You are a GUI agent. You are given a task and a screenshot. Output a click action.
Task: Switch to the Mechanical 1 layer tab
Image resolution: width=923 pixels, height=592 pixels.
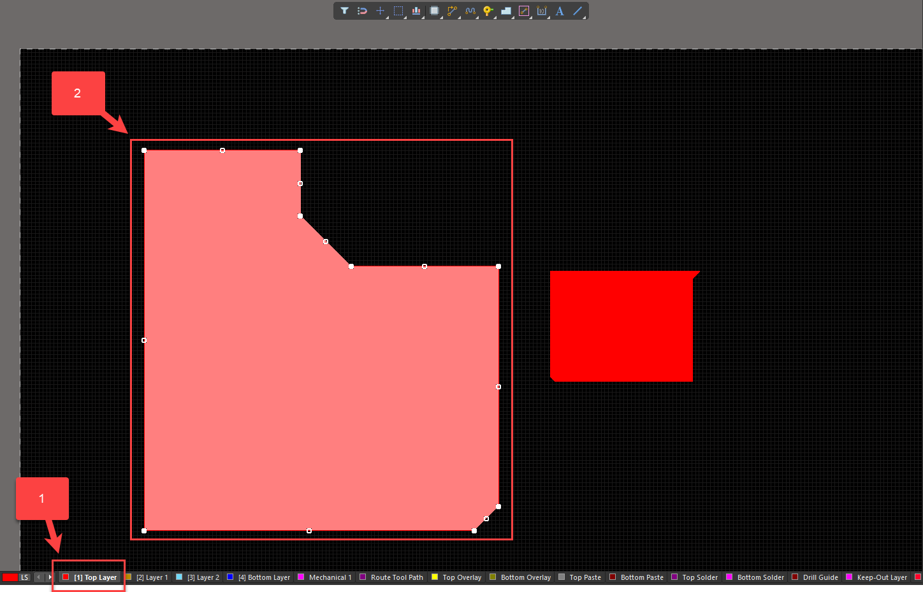coord(329,577)
